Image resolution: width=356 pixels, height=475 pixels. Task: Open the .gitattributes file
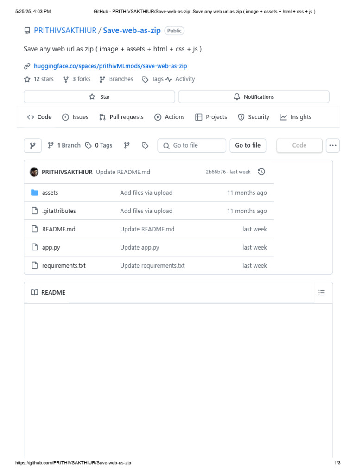coord(59,211)
